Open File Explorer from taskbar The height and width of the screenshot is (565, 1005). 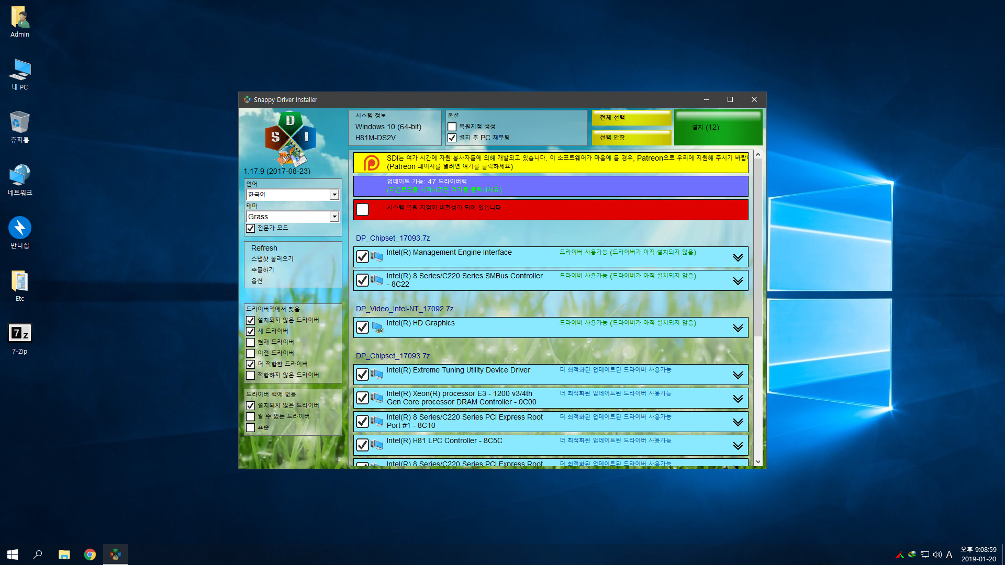click(x=64, y=554)
